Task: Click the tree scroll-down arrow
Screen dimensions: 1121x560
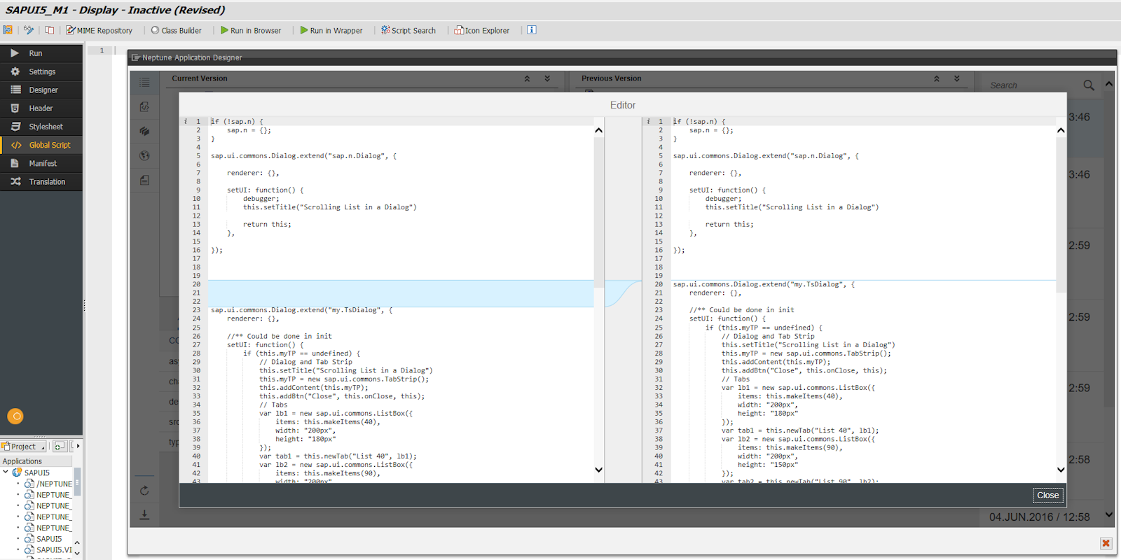Action: coord(77,553)
